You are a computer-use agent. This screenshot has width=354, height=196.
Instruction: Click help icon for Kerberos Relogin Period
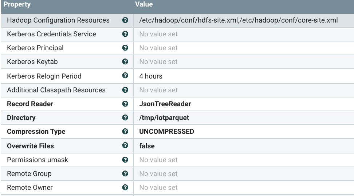[x=125, y=76]
